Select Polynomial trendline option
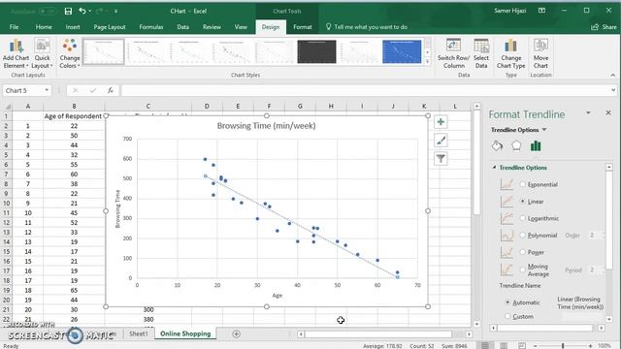This screenshot has width=621, height=349. (522, 235)
